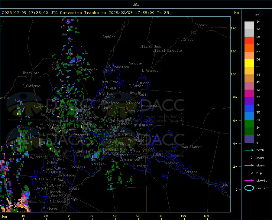The height and width of the screenshot is (220, 272).
Task: Click the Carrizal place label
Action: pos(98,163)
